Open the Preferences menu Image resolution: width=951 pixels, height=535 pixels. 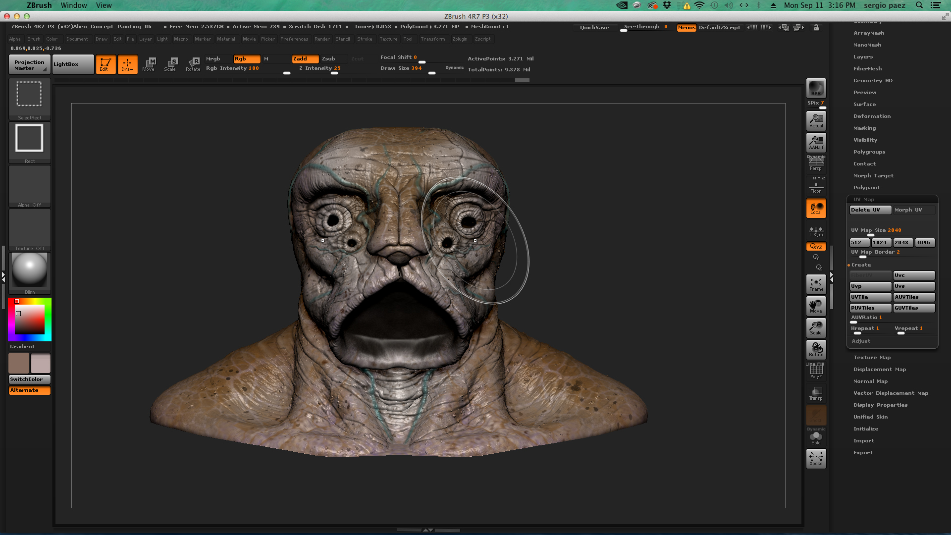click(294, 39)
